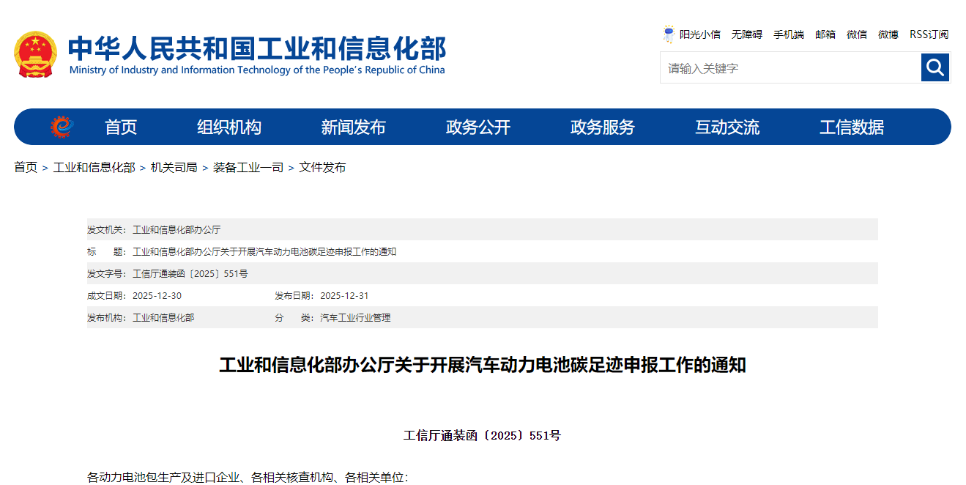Click the 微博 link at top
966x485 pixels.
pyautogui.click(x=888, y=34)
